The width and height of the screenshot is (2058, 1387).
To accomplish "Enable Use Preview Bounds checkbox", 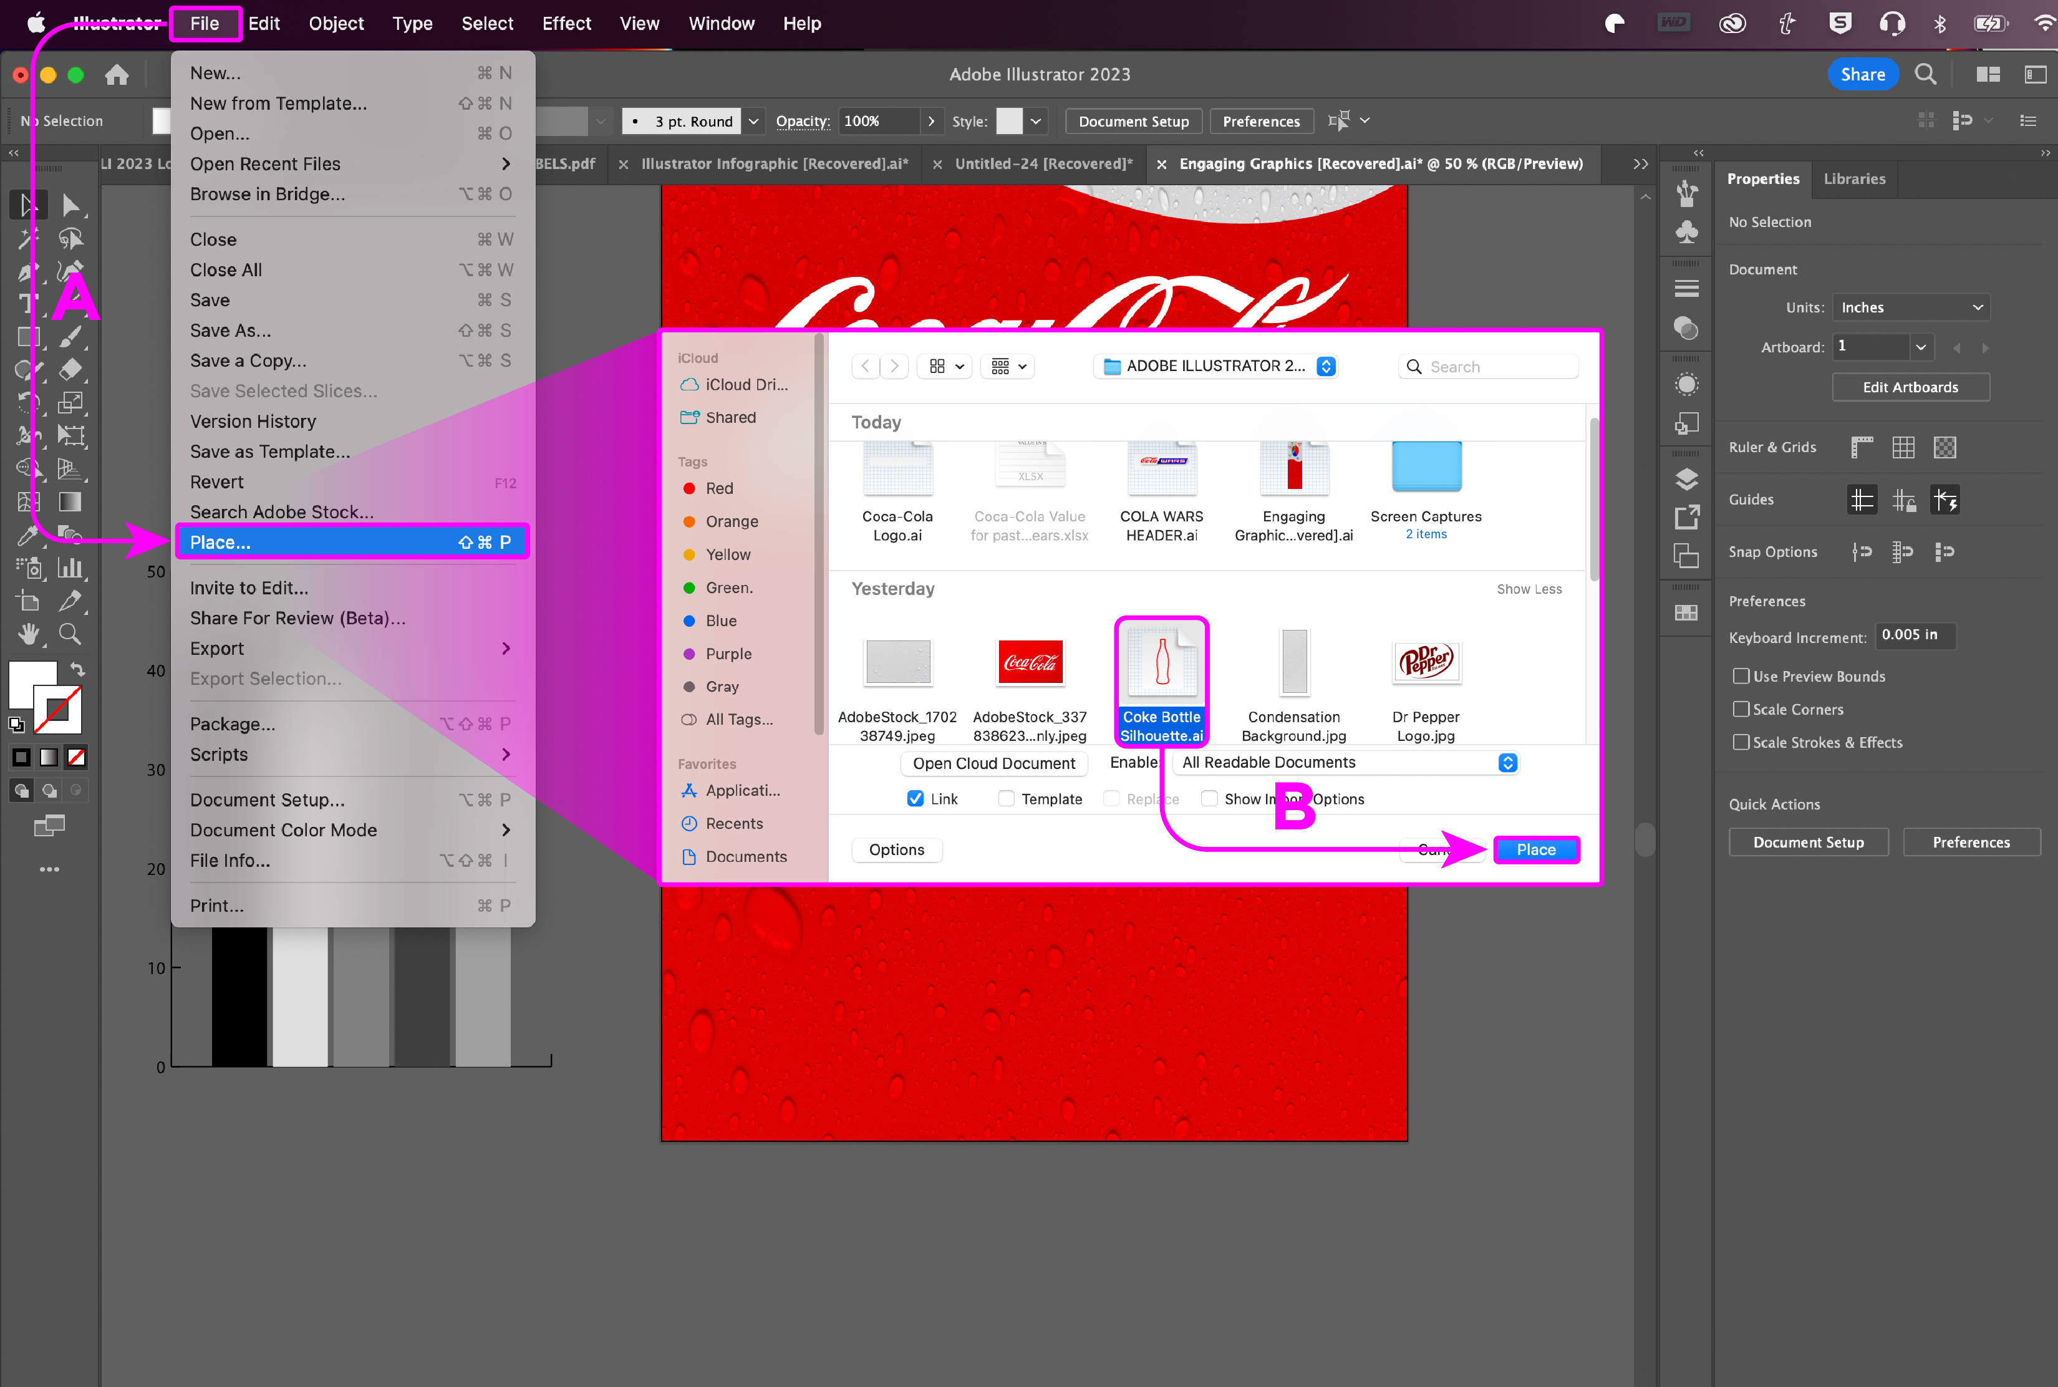I will (x=1741, y=676).
